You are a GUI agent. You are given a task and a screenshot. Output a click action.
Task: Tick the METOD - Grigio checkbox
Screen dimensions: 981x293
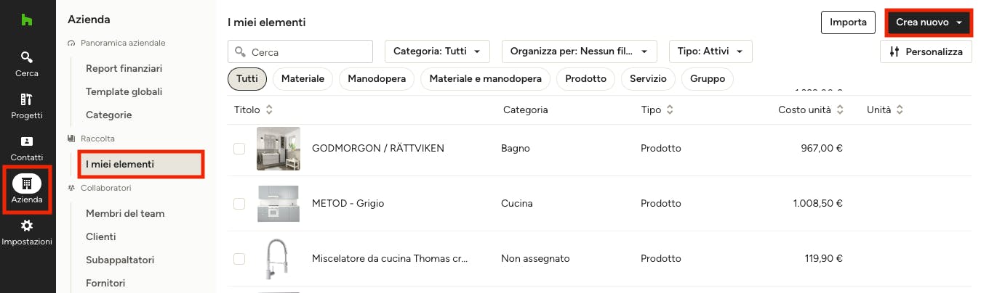tap(239, 204)
